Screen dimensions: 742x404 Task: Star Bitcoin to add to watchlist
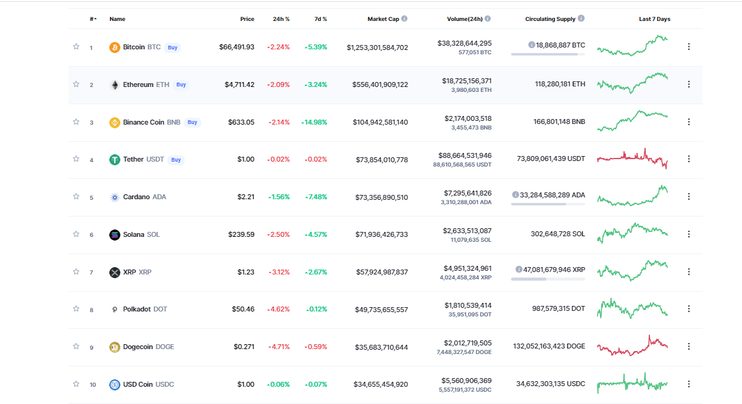[x=76, y=46]
